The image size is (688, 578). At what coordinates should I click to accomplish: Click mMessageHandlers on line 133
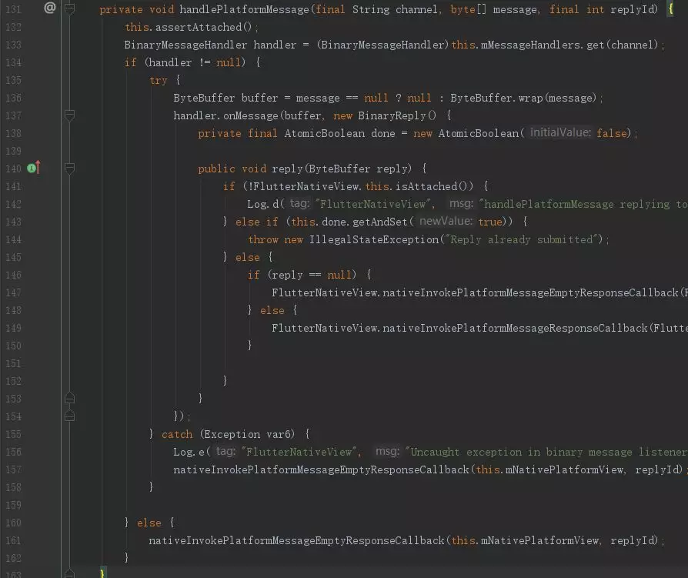(x=530, y=45)
